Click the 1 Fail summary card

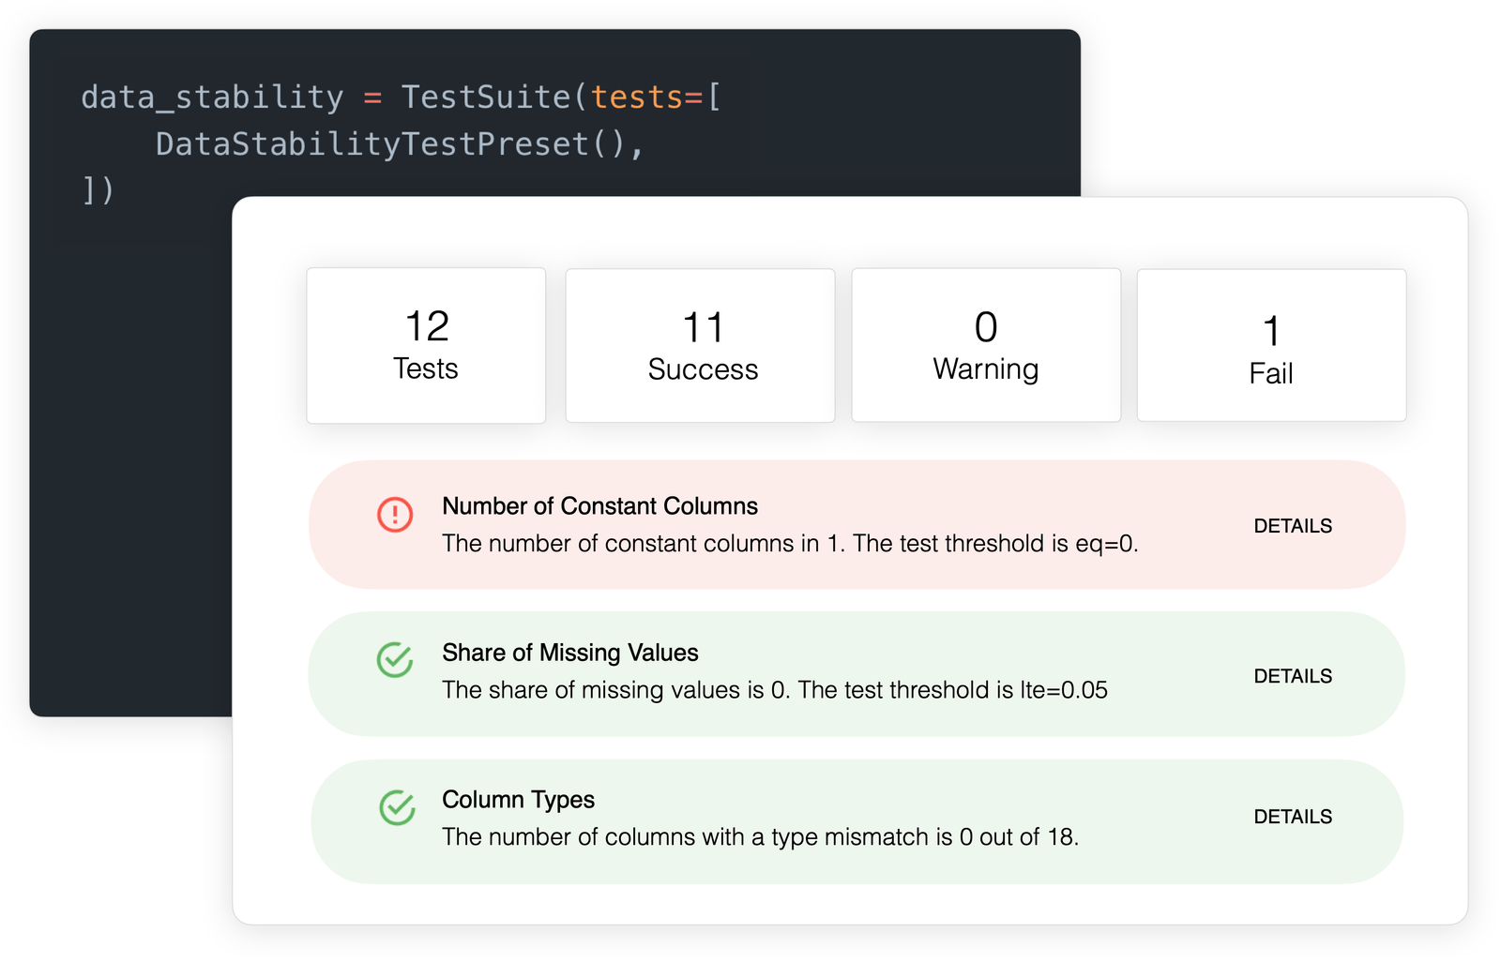1270,344
